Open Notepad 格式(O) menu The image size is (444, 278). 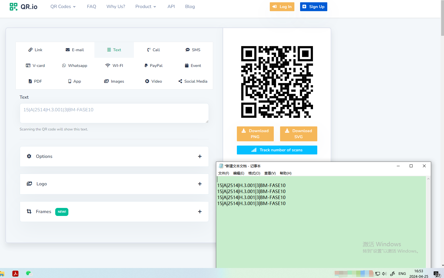point(254,173)
